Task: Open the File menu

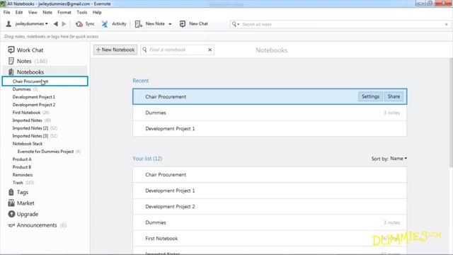Action: pos(6,13)
